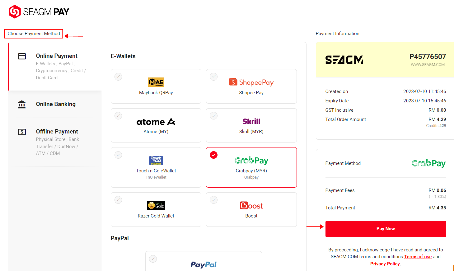The height and width of the screenshot is (271, 454).
Task: Click the ShopeePay logo
Action: (x=251, y=82)
